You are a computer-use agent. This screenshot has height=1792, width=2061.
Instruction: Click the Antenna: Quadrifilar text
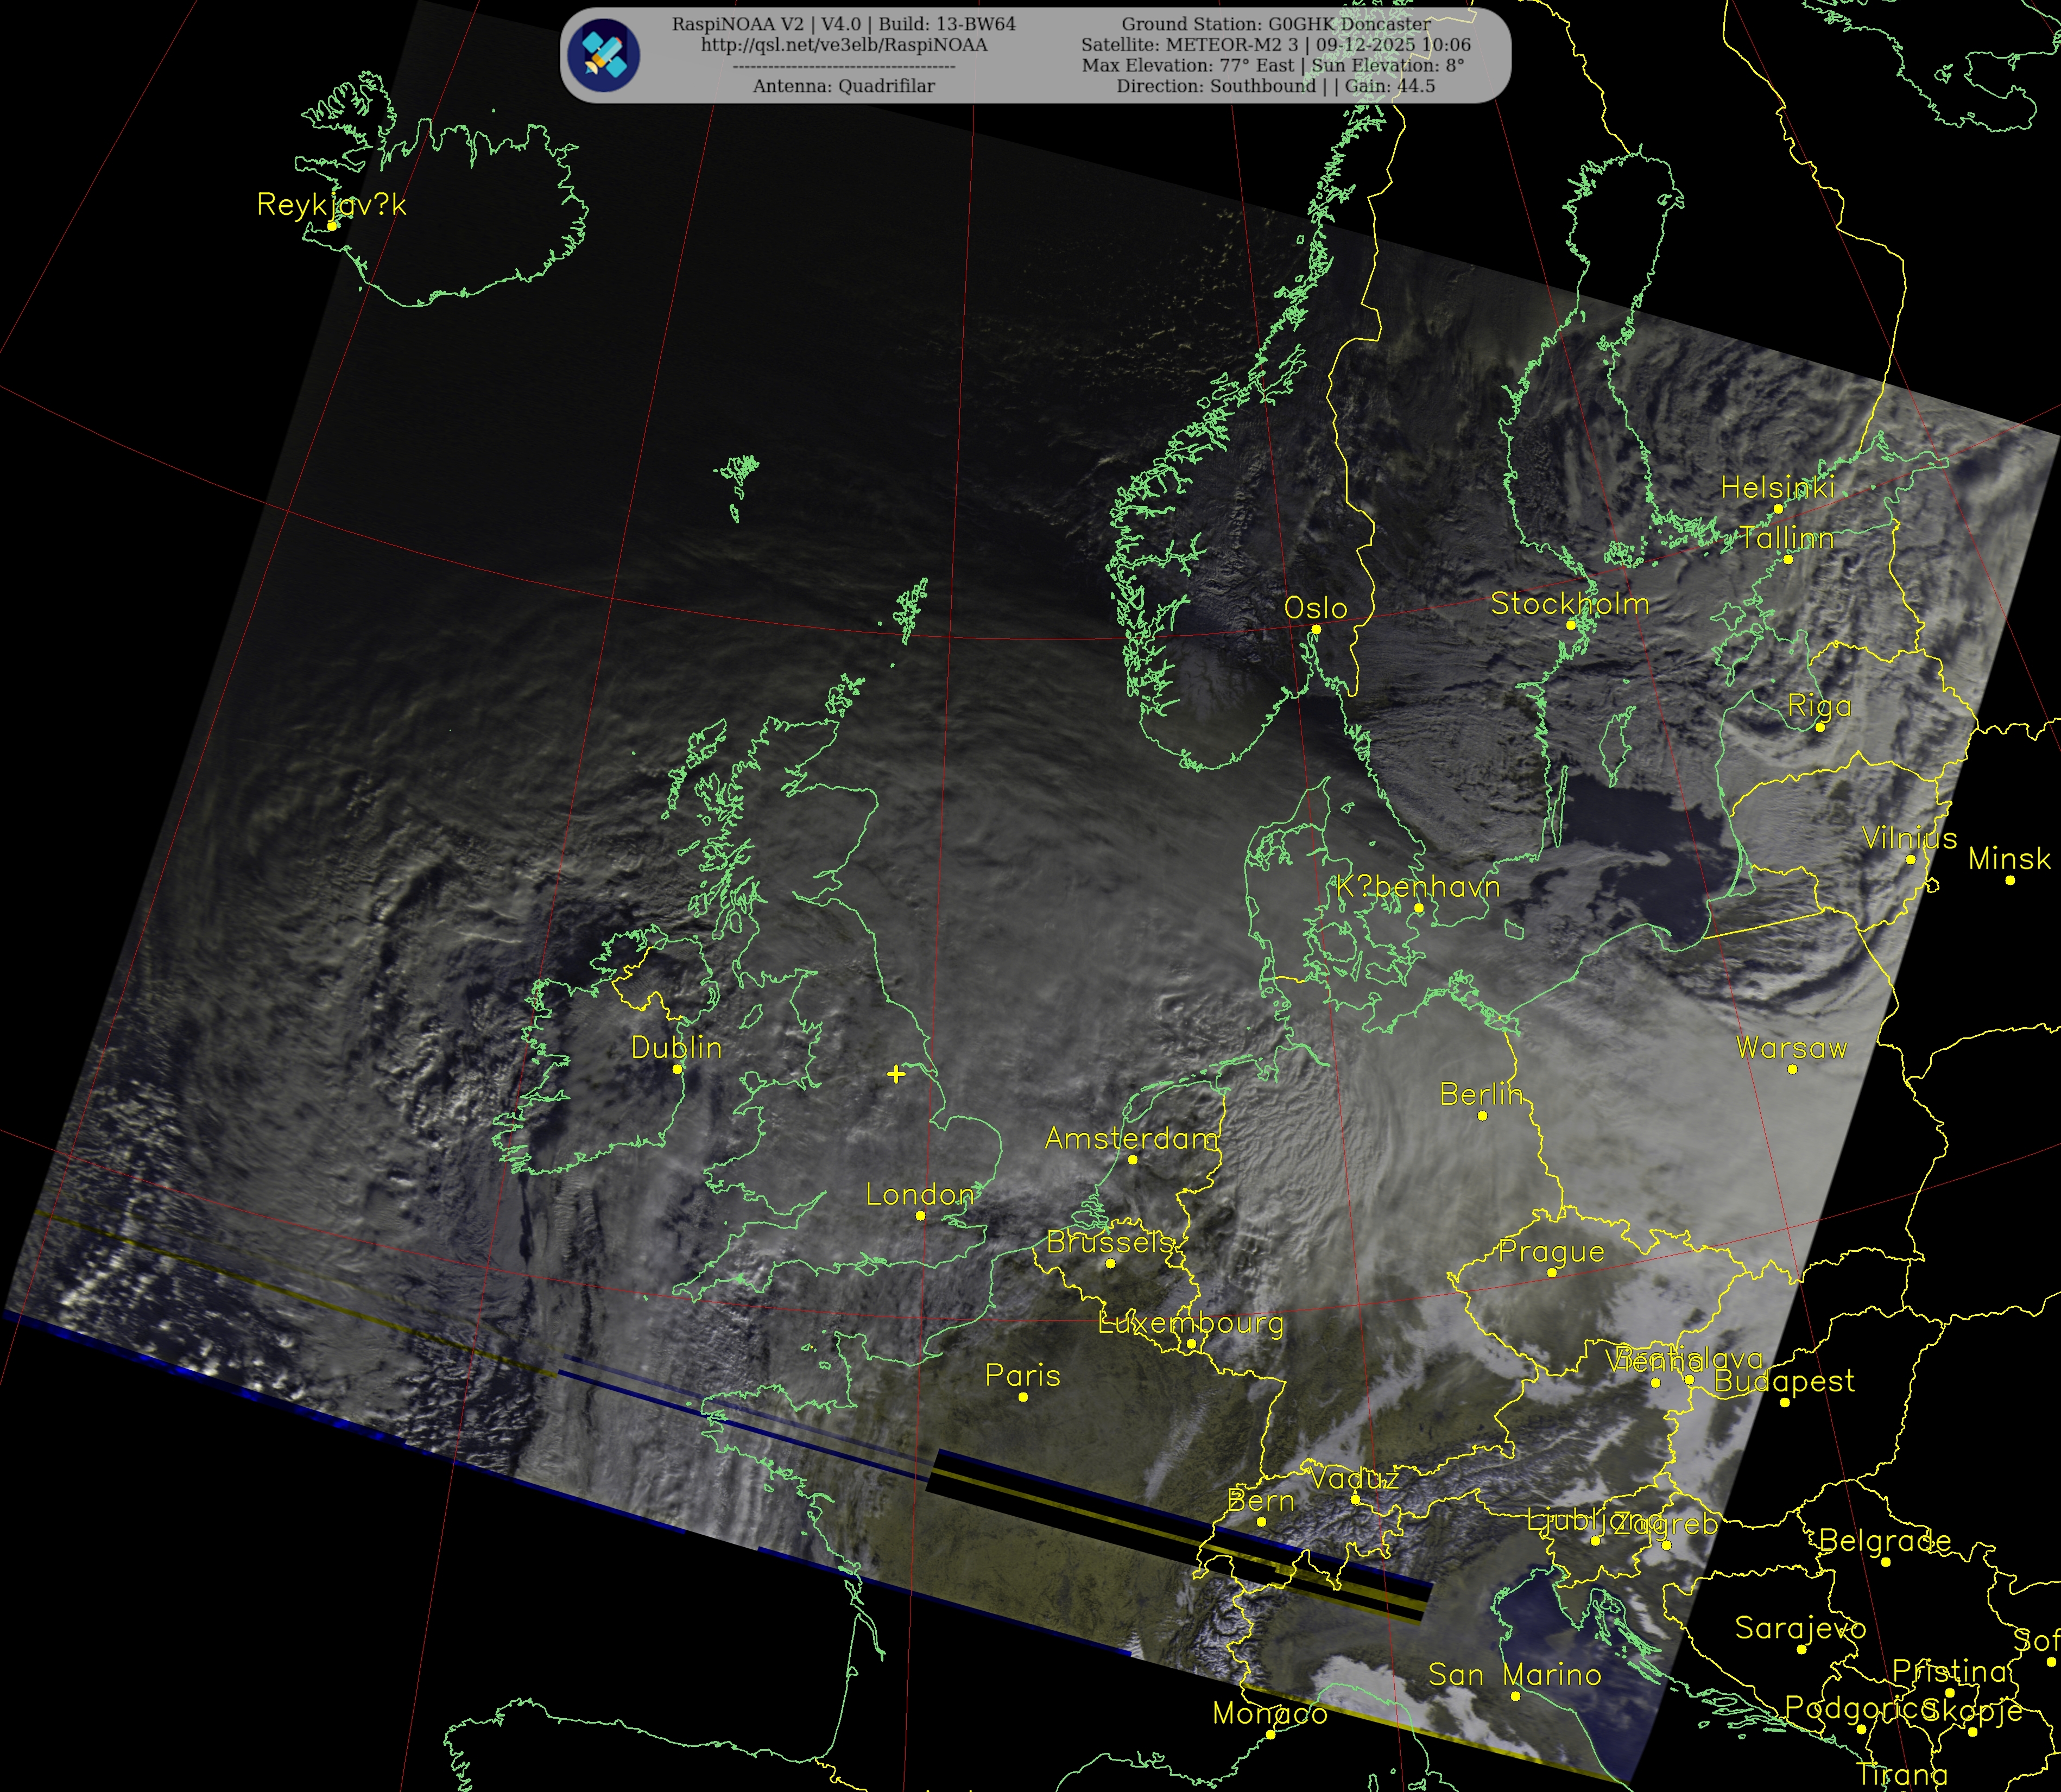pyautogui.click(x=843, y=86)
